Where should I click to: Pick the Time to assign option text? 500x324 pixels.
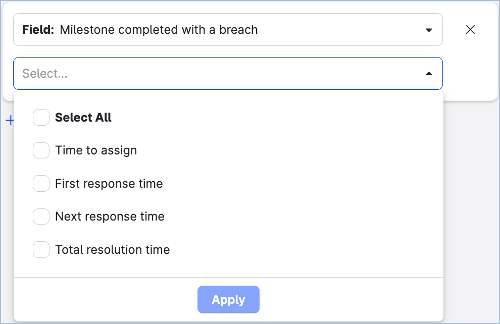[x=96, y=150]
